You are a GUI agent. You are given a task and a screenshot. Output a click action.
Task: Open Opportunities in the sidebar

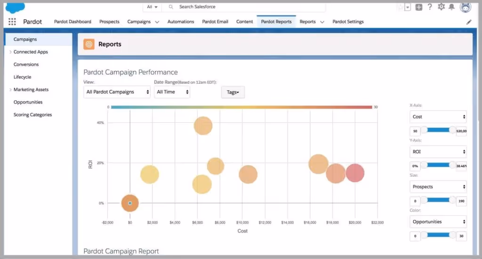[x=28, y=102]
